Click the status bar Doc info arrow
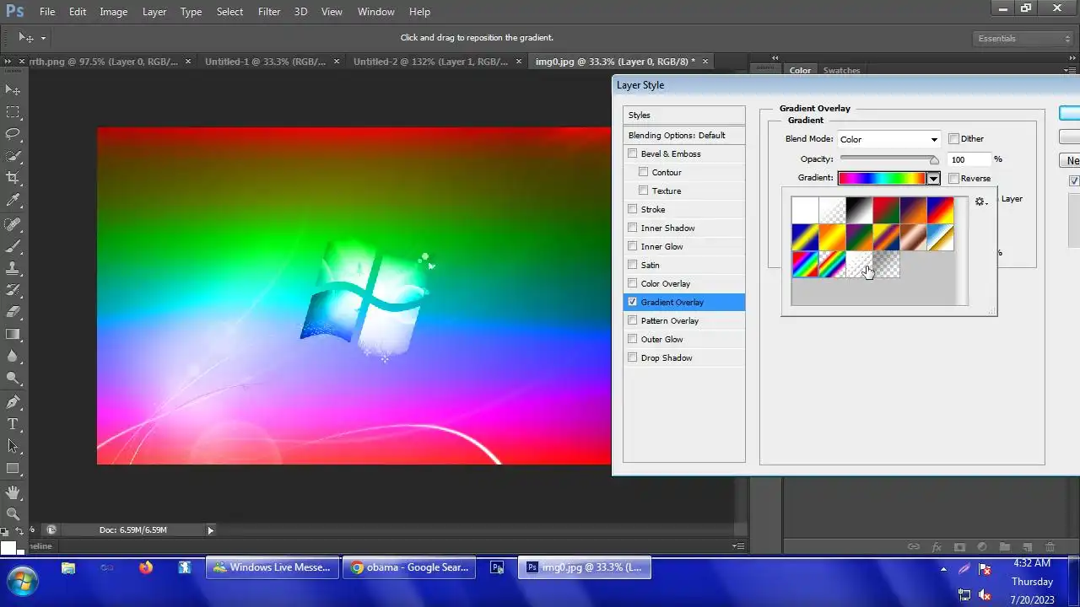This screenshot has height=607, width=1080. 211,530
